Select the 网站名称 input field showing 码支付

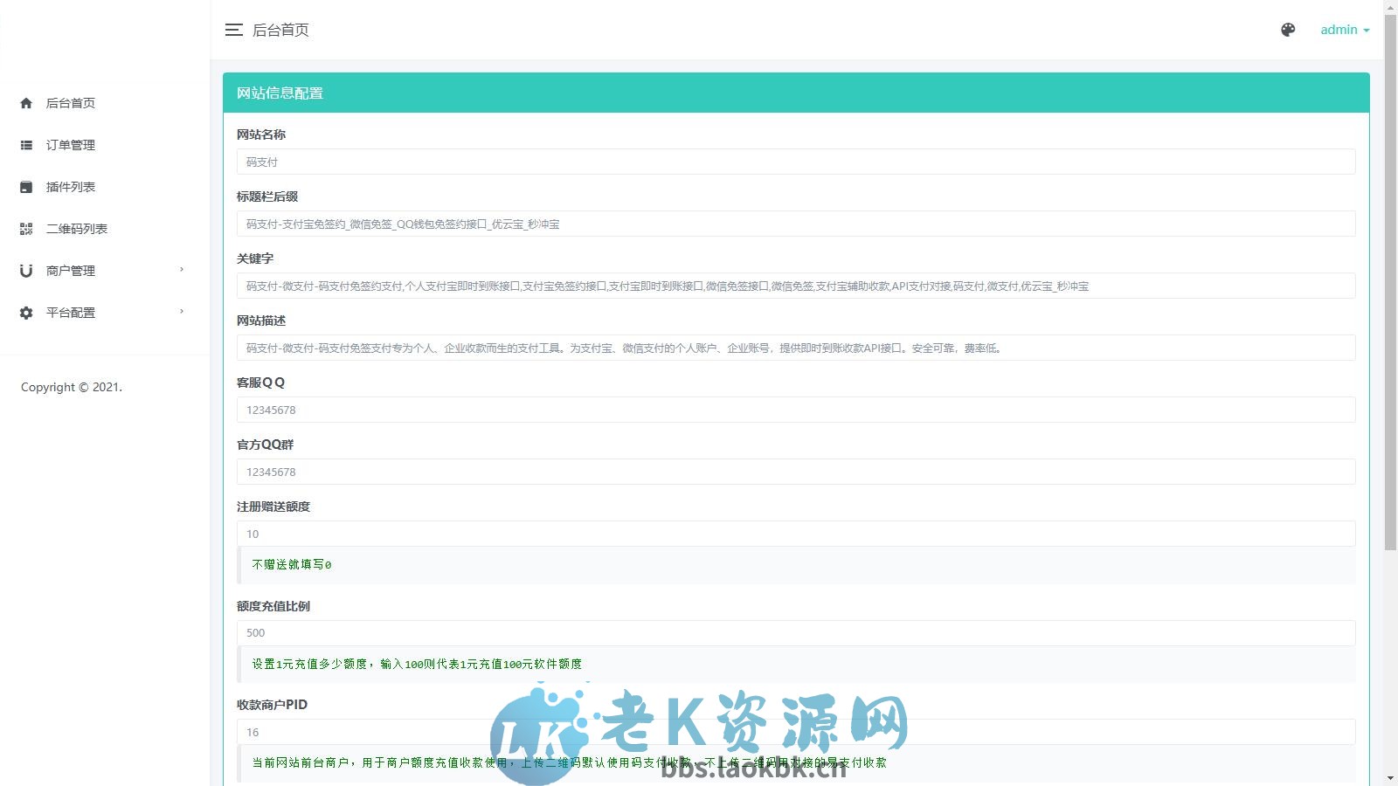[796, 162]
